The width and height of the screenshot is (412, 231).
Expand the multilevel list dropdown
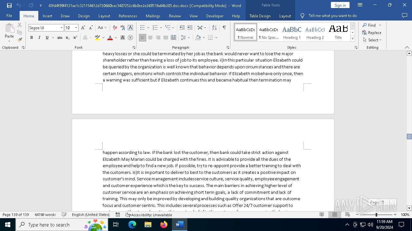click(173, 28)
